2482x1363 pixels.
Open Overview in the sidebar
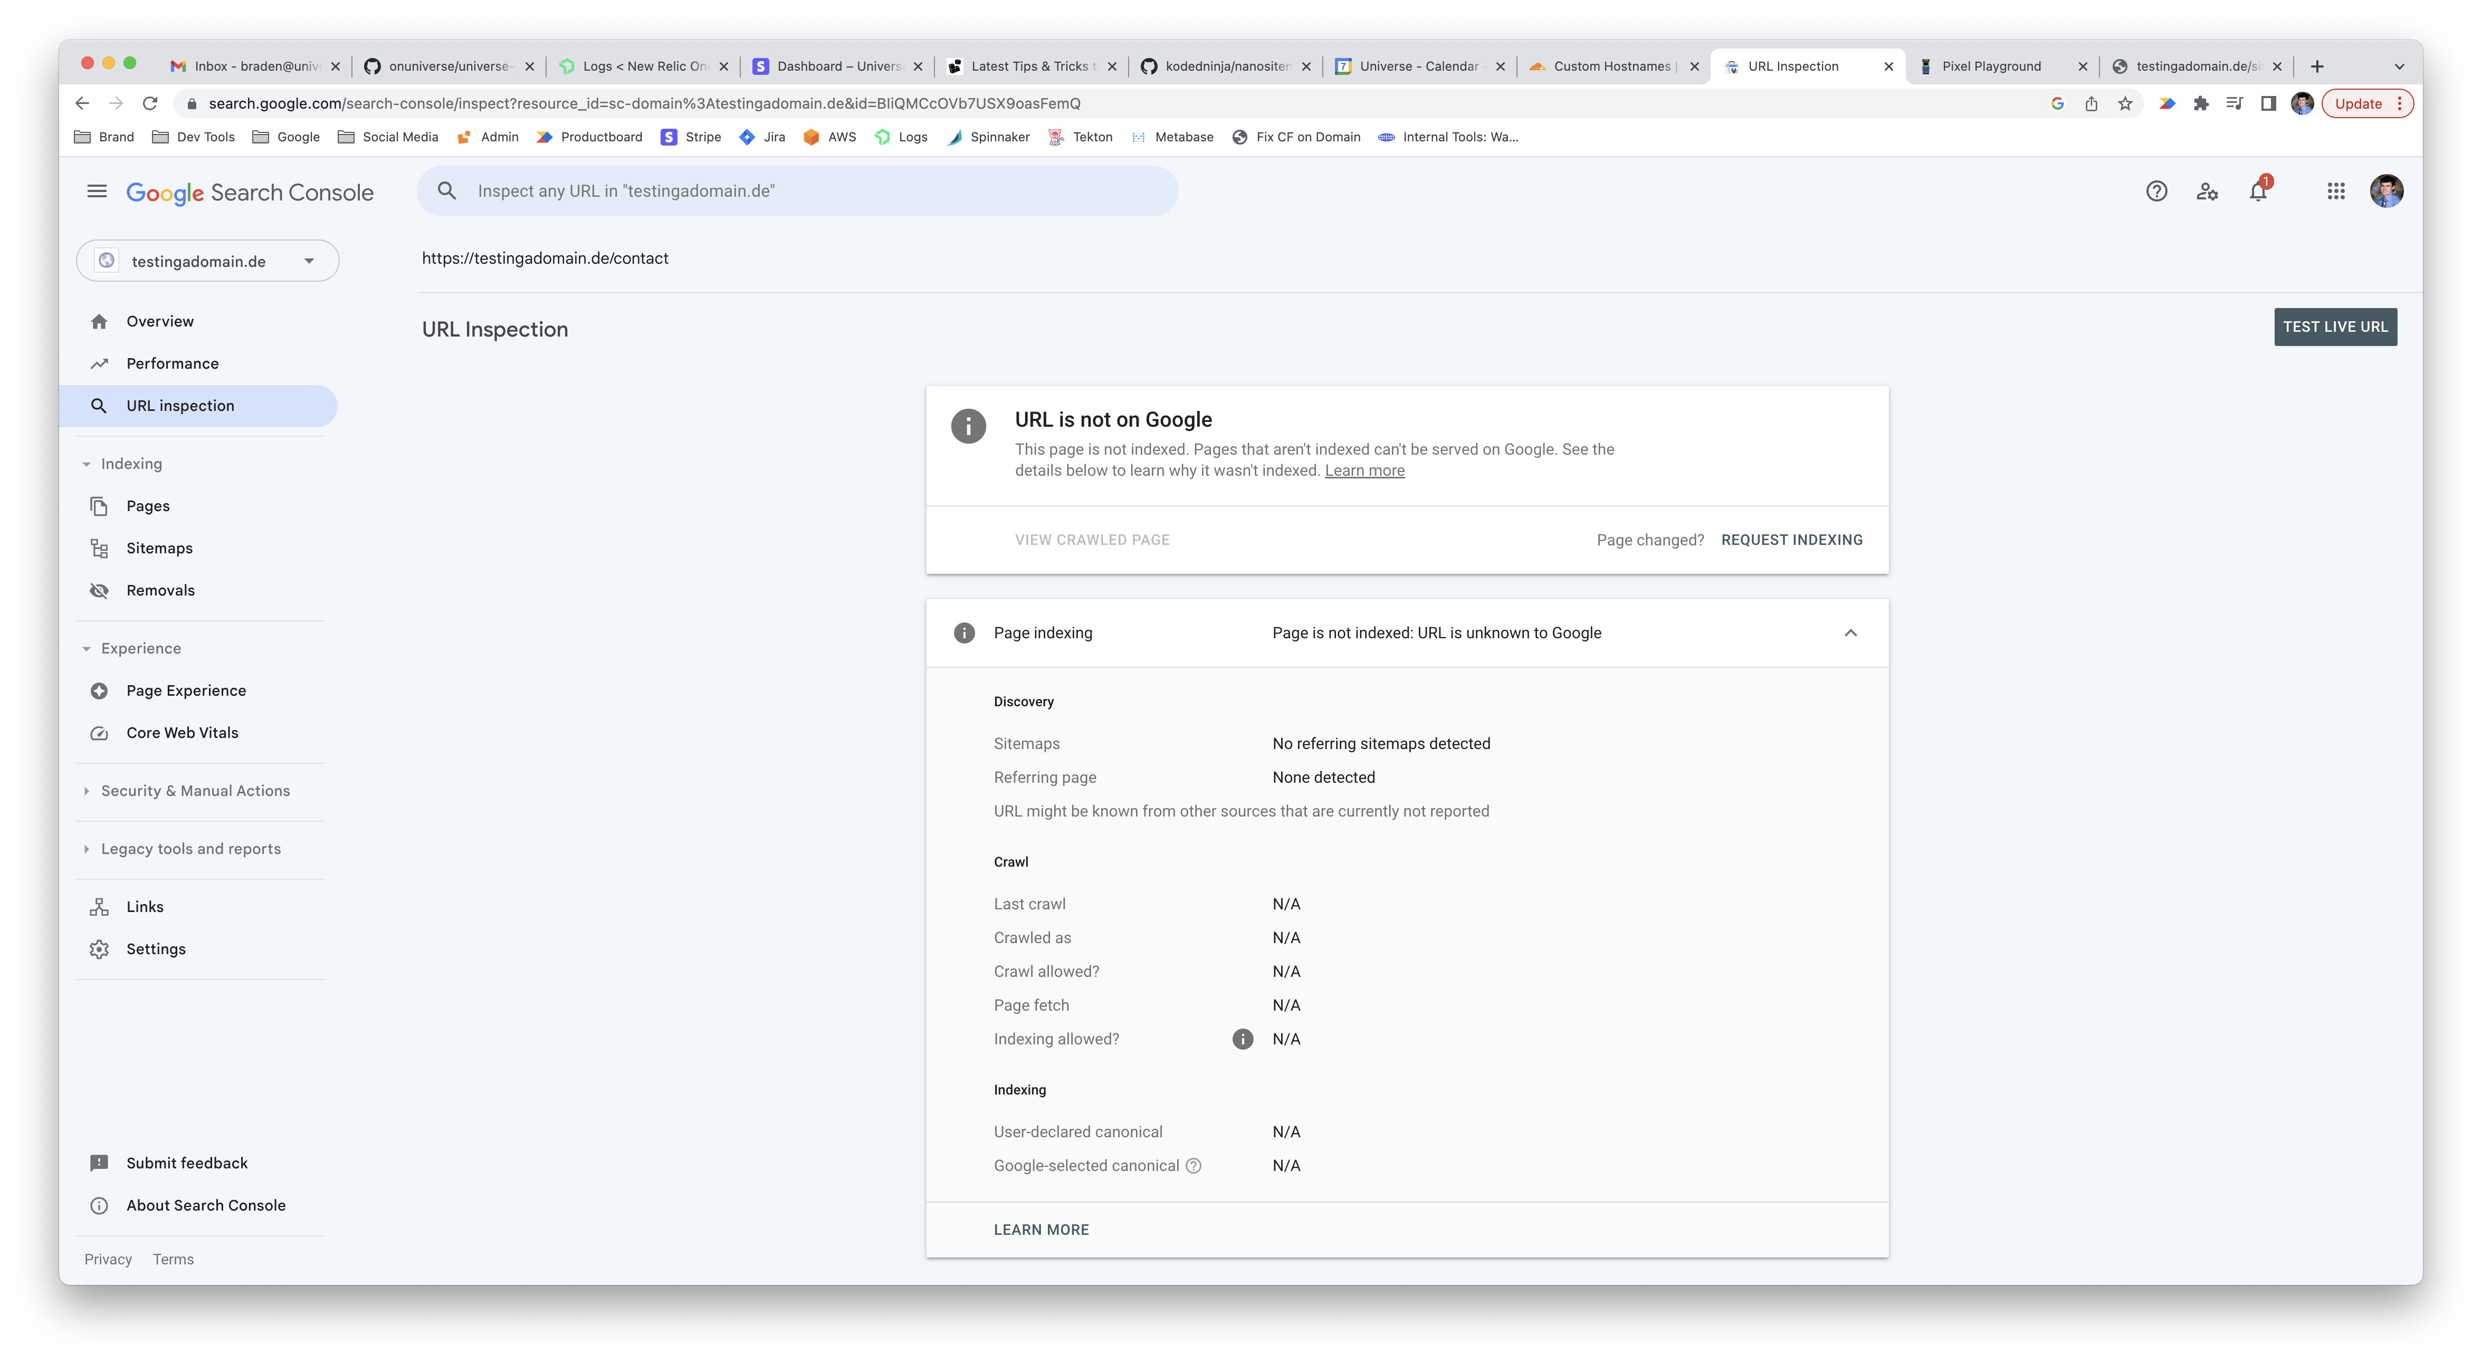198,322
